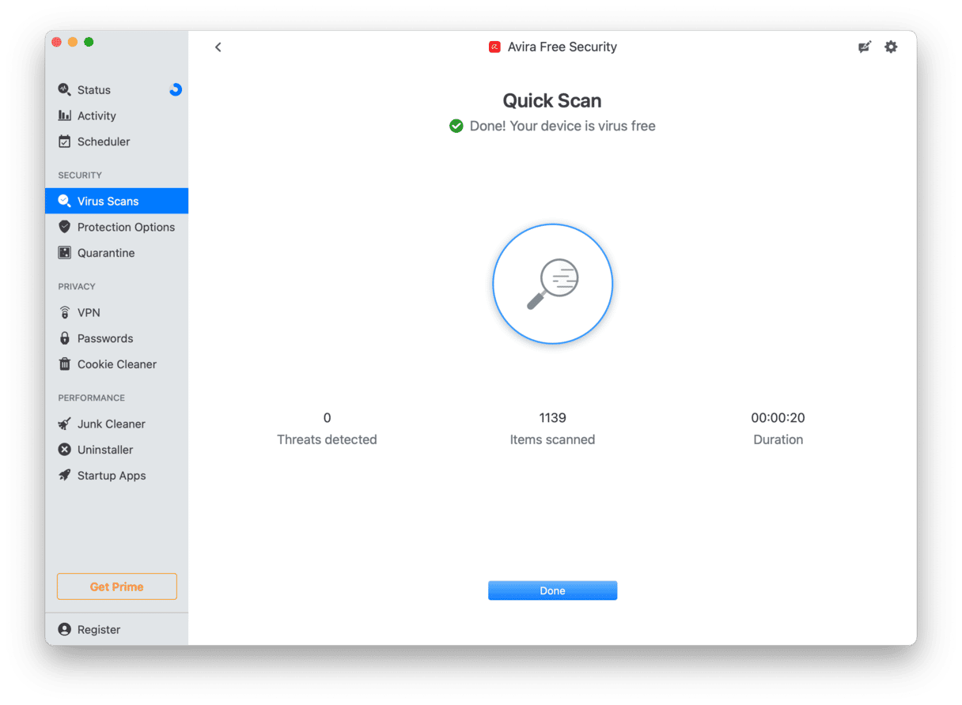This screenshot has width=962, height=705.
Task: Click the Threats detected label
Action: [327, 439]
